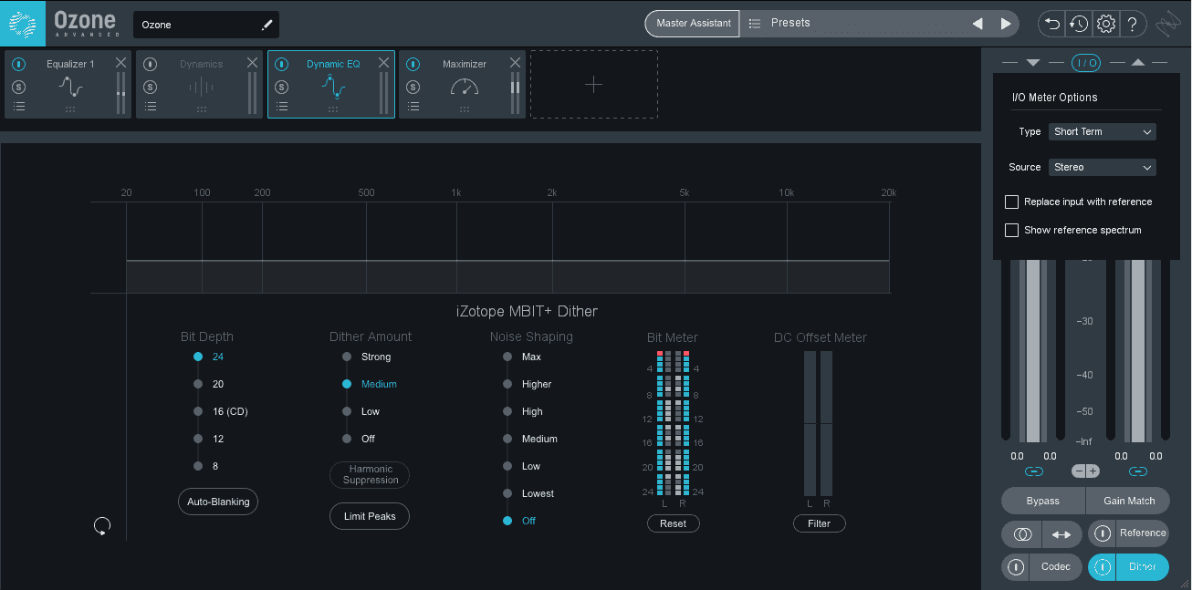Click the Limit Peaks button

point(370,516)
